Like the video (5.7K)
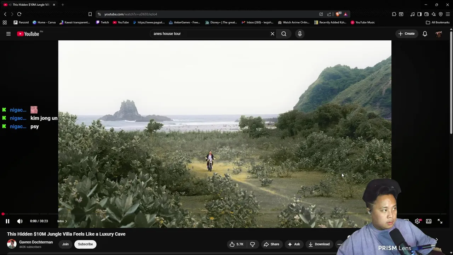This screenshot has height=255, width=453. point(236,244)
